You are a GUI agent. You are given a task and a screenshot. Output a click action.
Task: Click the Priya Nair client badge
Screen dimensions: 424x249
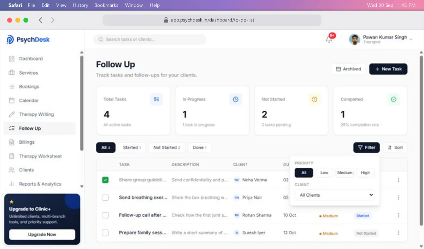click(x=236, y=198)
